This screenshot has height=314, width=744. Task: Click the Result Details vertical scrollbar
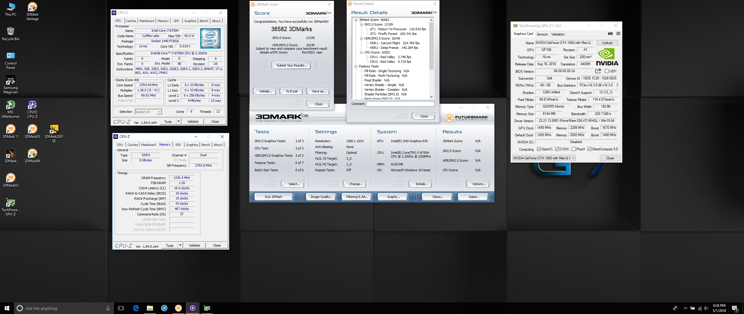(431, 46)
